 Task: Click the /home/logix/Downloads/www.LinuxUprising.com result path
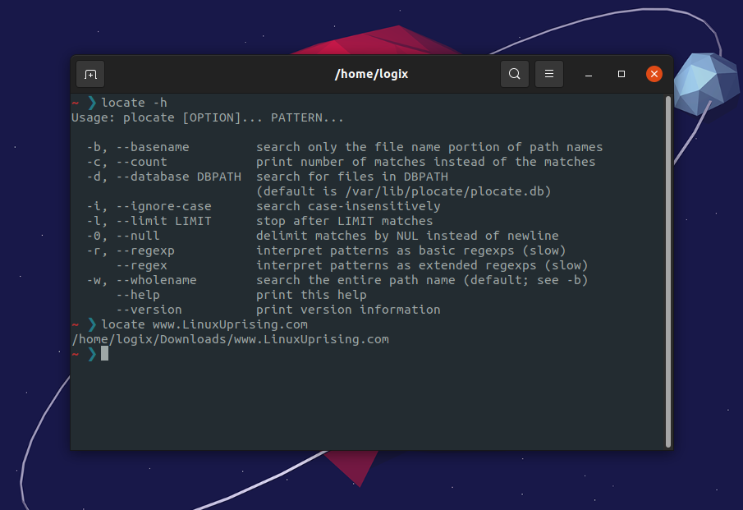(231, 339)
